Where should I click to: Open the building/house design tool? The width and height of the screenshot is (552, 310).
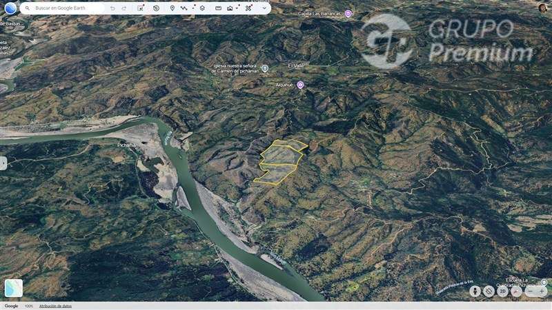(x=230, y=8)
